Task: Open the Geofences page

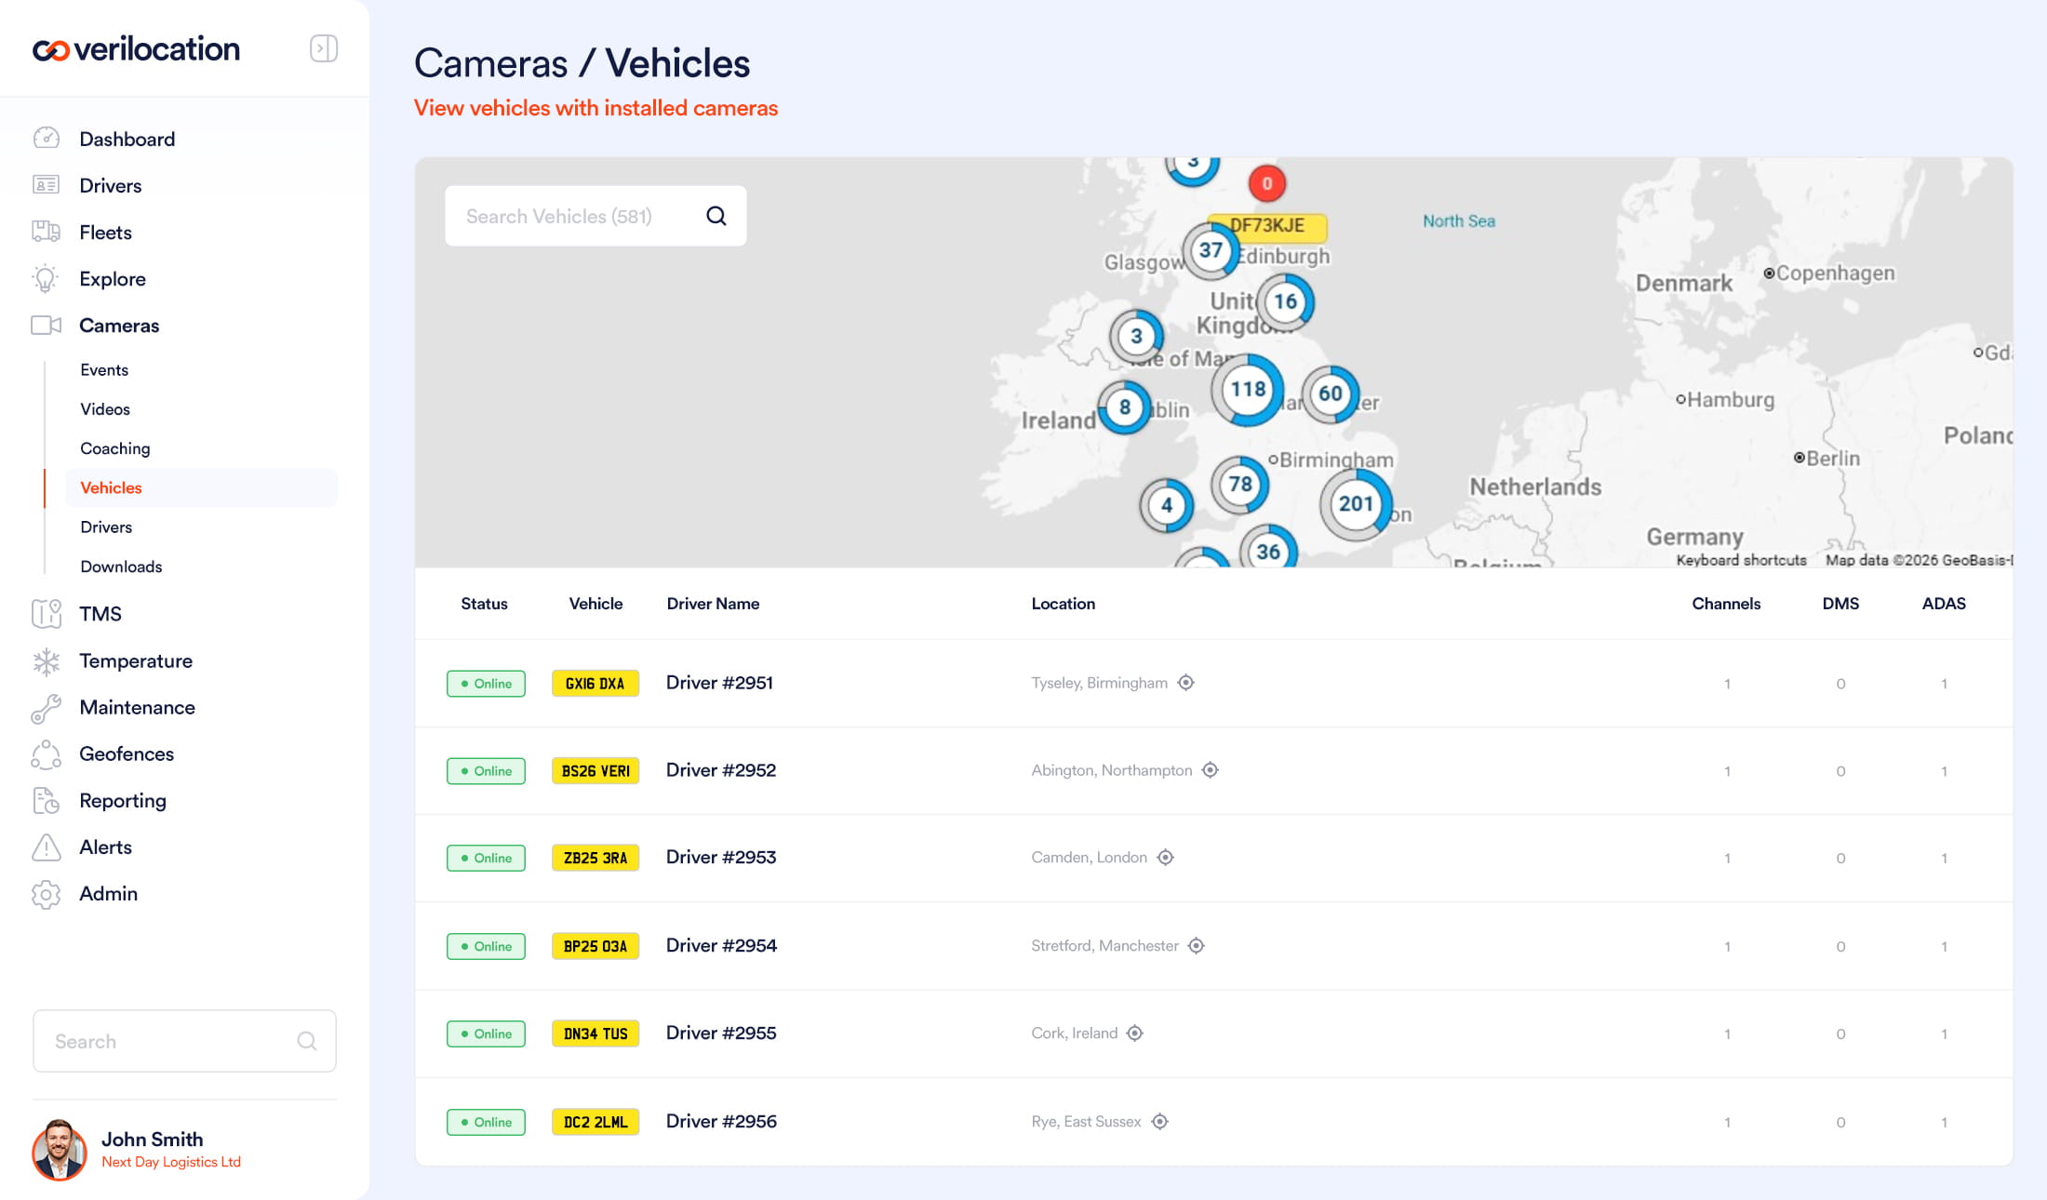Action: pos(126,753)
